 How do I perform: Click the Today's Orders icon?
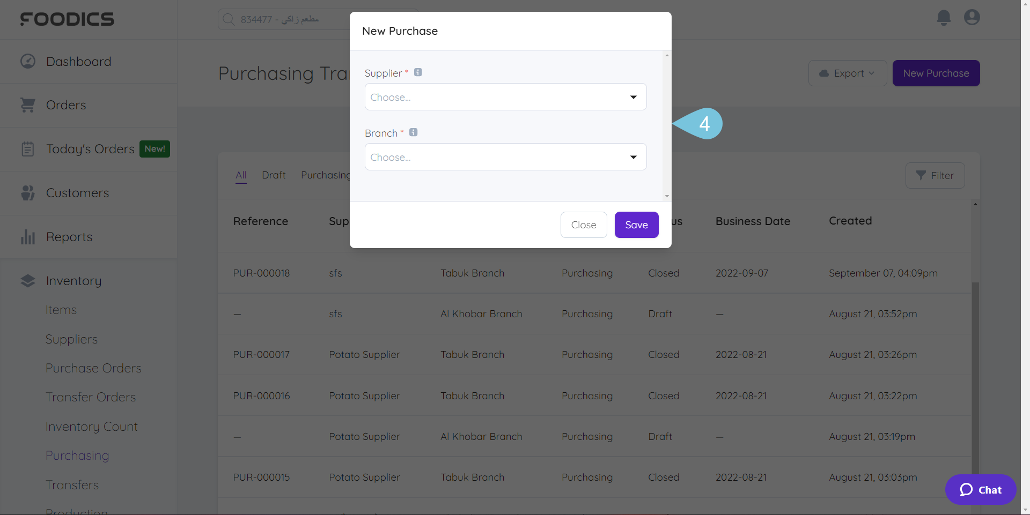tap(27, 149)
